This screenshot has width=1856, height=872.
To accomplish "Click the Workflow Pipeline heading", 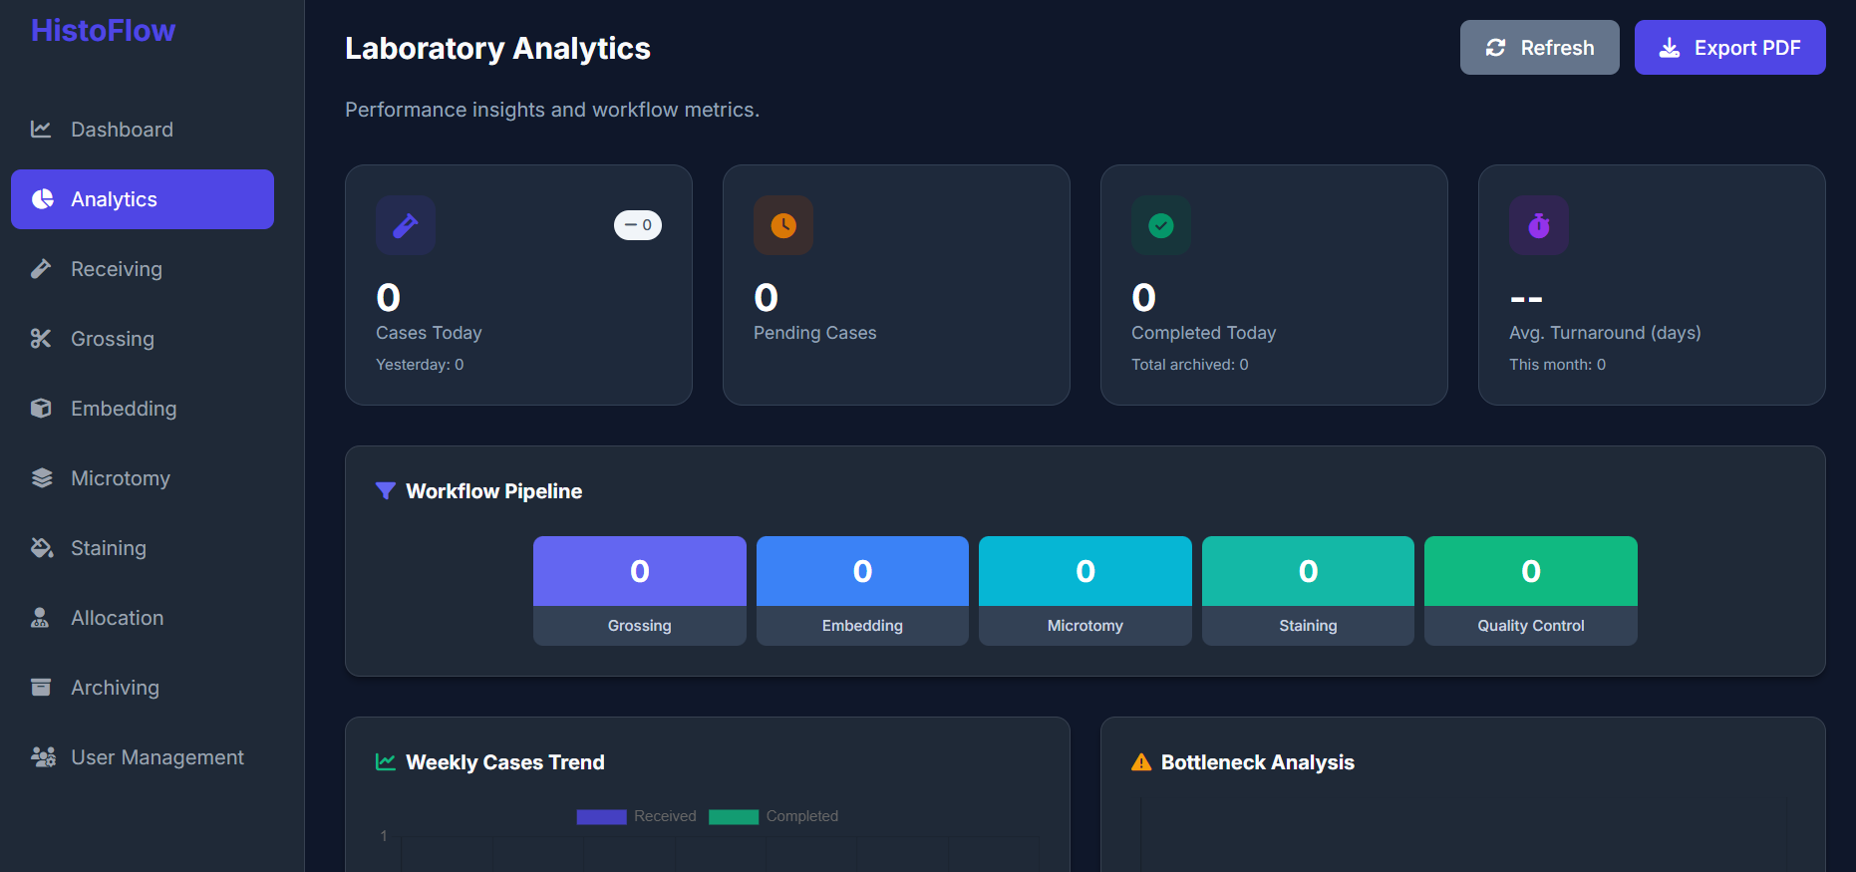I will coord(494,491).
